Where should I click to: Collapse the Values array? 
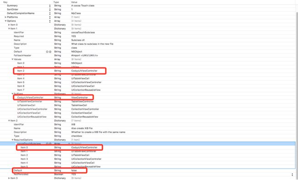12,59
